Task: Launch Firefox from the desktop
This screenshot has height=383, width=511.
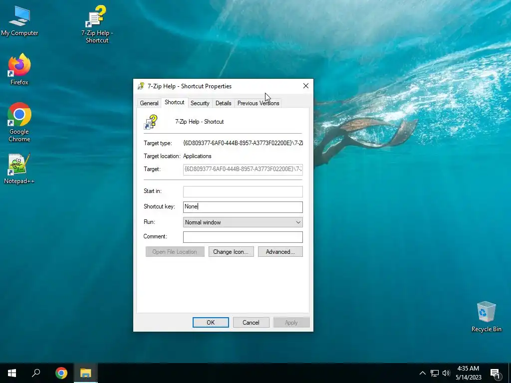Action: (19, 69)
